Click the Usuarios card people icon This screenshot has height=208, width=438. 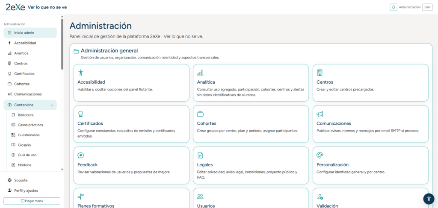[200, 196]
